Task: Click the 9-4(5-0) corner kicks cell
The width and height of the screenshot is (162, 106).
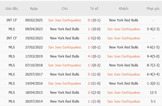Action: (153, 56)
